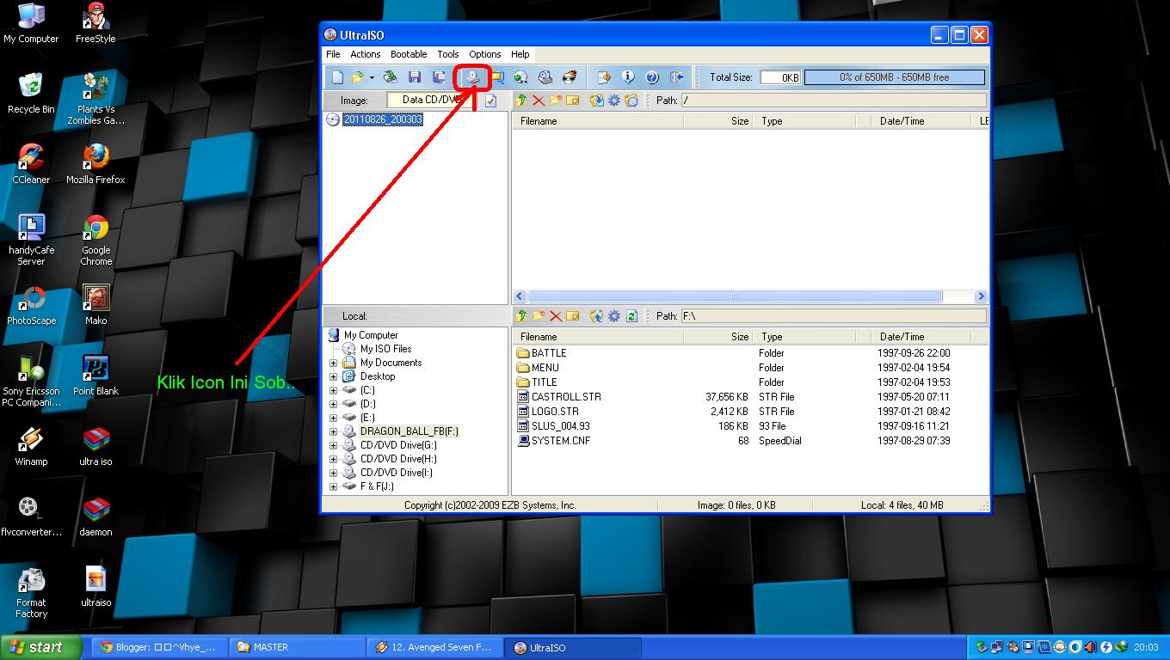Go up one level in the Image pane

521,101
